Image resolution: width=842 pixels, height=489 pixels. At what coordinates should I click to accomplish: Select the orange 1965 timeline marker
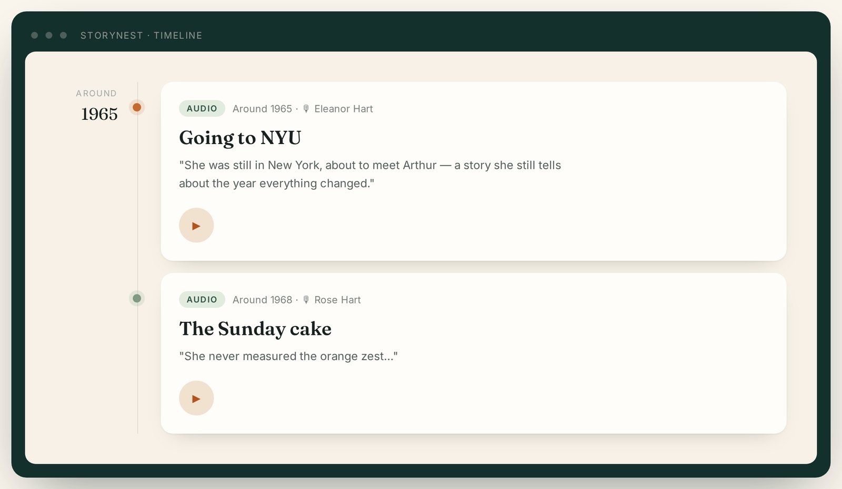click(x=137, y=107)
